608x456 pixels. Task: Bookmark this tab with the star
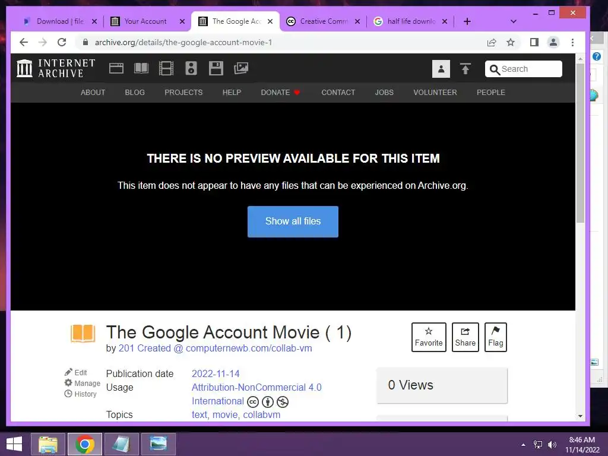pos(511,42)
